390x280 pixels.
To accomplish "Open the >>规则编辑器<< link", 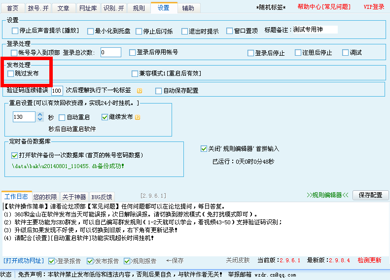I will coord(327,195).
